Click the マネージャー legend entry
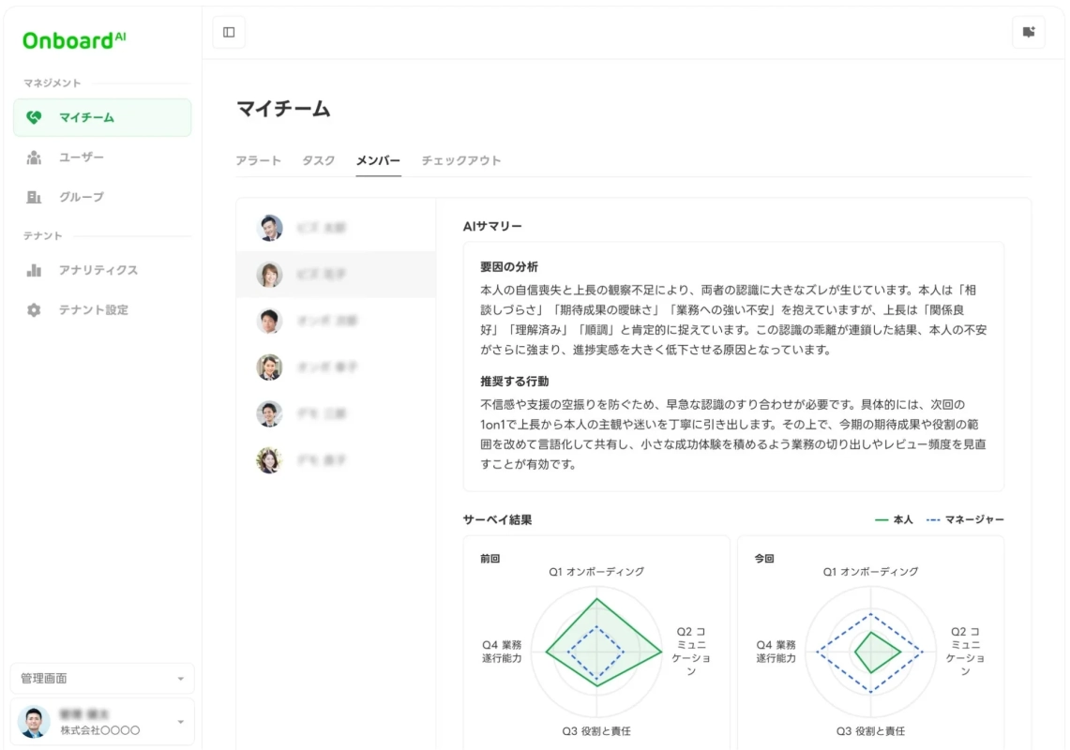The width and height of the screenshot is (1070, 750). pos(965,520)
